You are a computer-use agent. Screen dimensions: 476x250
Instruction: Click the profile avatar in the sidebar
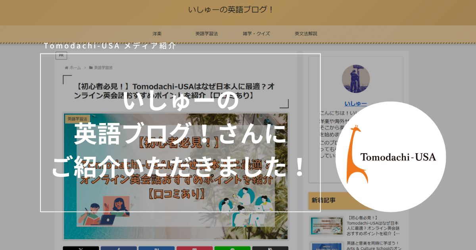[356, 79]
